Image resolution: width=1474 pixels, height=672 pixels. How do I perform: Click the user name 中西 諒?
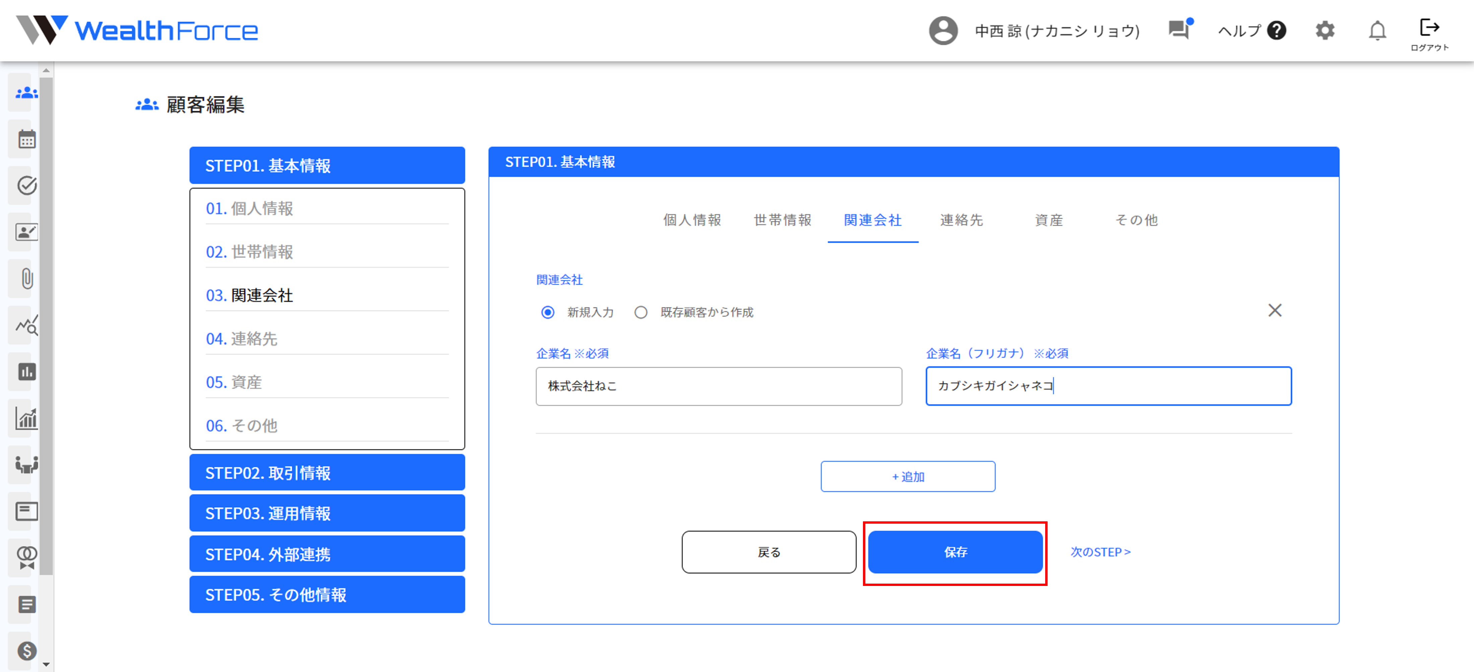(1058, 30)
